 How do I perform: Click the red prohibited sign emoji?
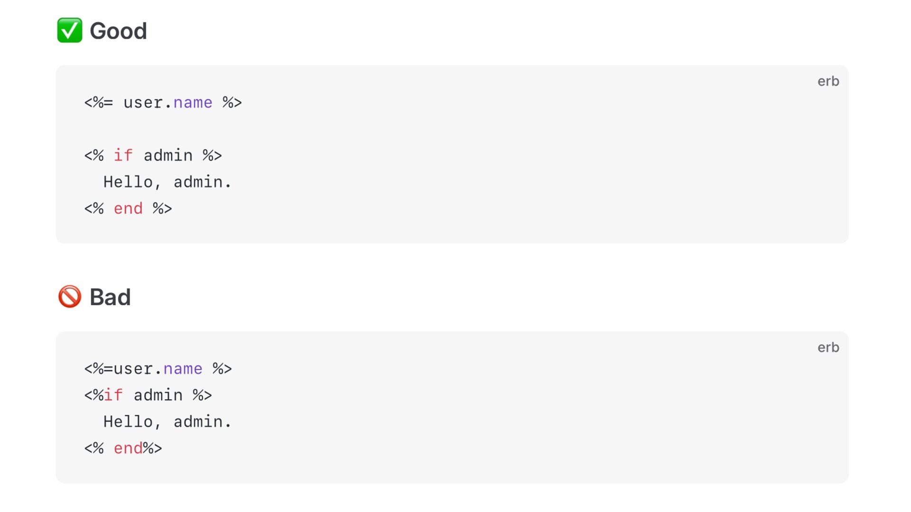click(x=69, y=297)
